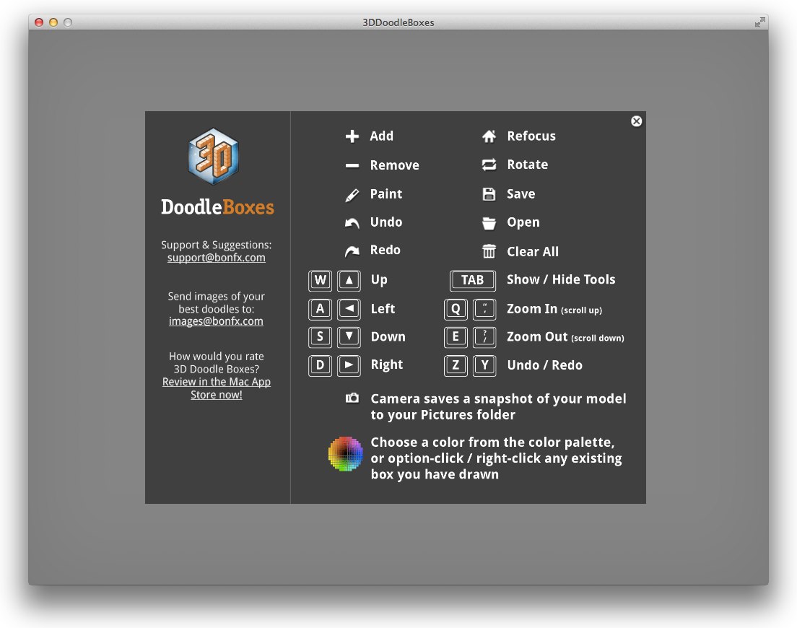
Task: Click the Left direction label
Action: point(383,309)
